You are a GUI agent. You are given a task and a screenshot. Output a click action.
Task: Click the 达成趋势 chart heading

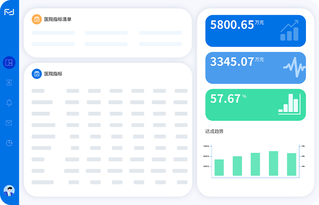point(214,131)
